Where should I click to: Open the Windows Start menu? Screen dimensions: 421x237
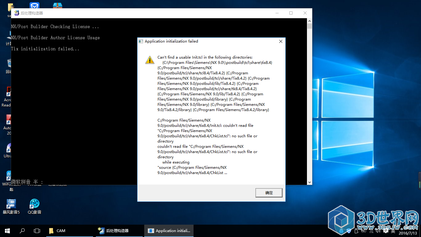(7, 231)
